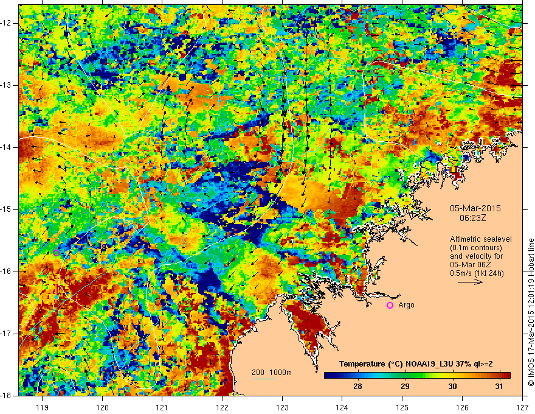Click the 124 longitude axis label
Screen dimensions: 535x414
(x=342, y=408)
